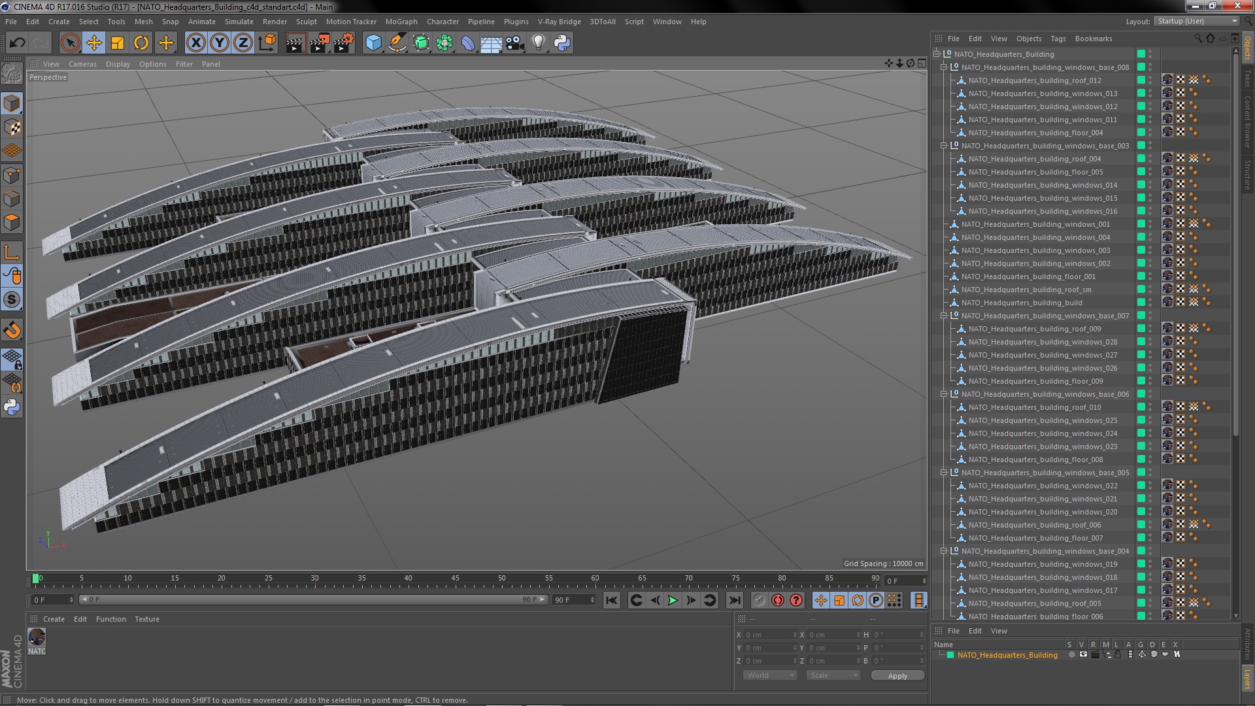Enable the Axis mode tool
1255x706 pixels.
[x=12, y=252]
